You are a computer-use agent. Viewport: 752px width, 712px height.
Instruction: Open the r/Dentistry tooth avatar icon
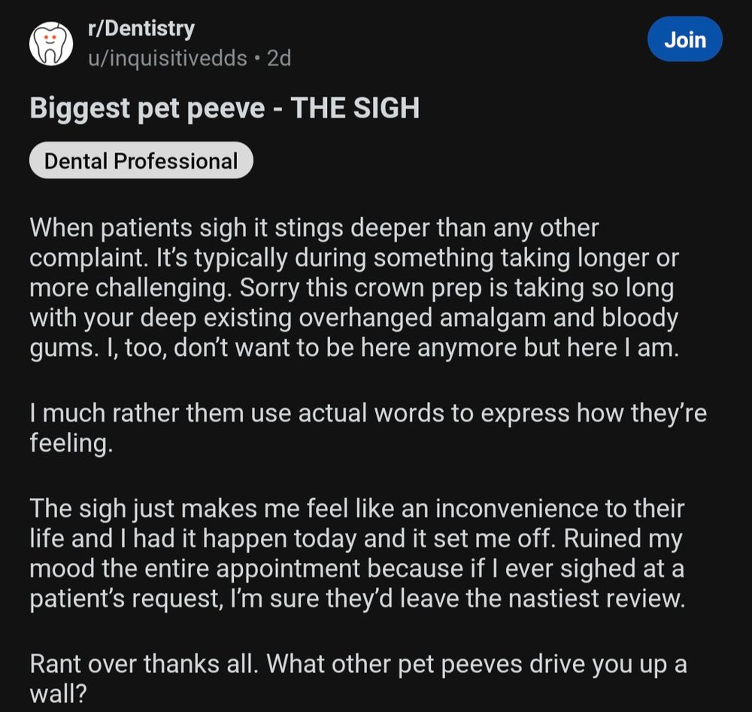click(x=51, y=44)
